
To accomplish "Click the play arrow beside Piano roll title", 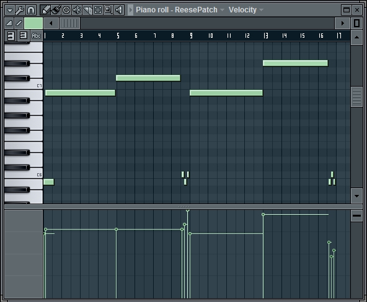I will point(131,10).
